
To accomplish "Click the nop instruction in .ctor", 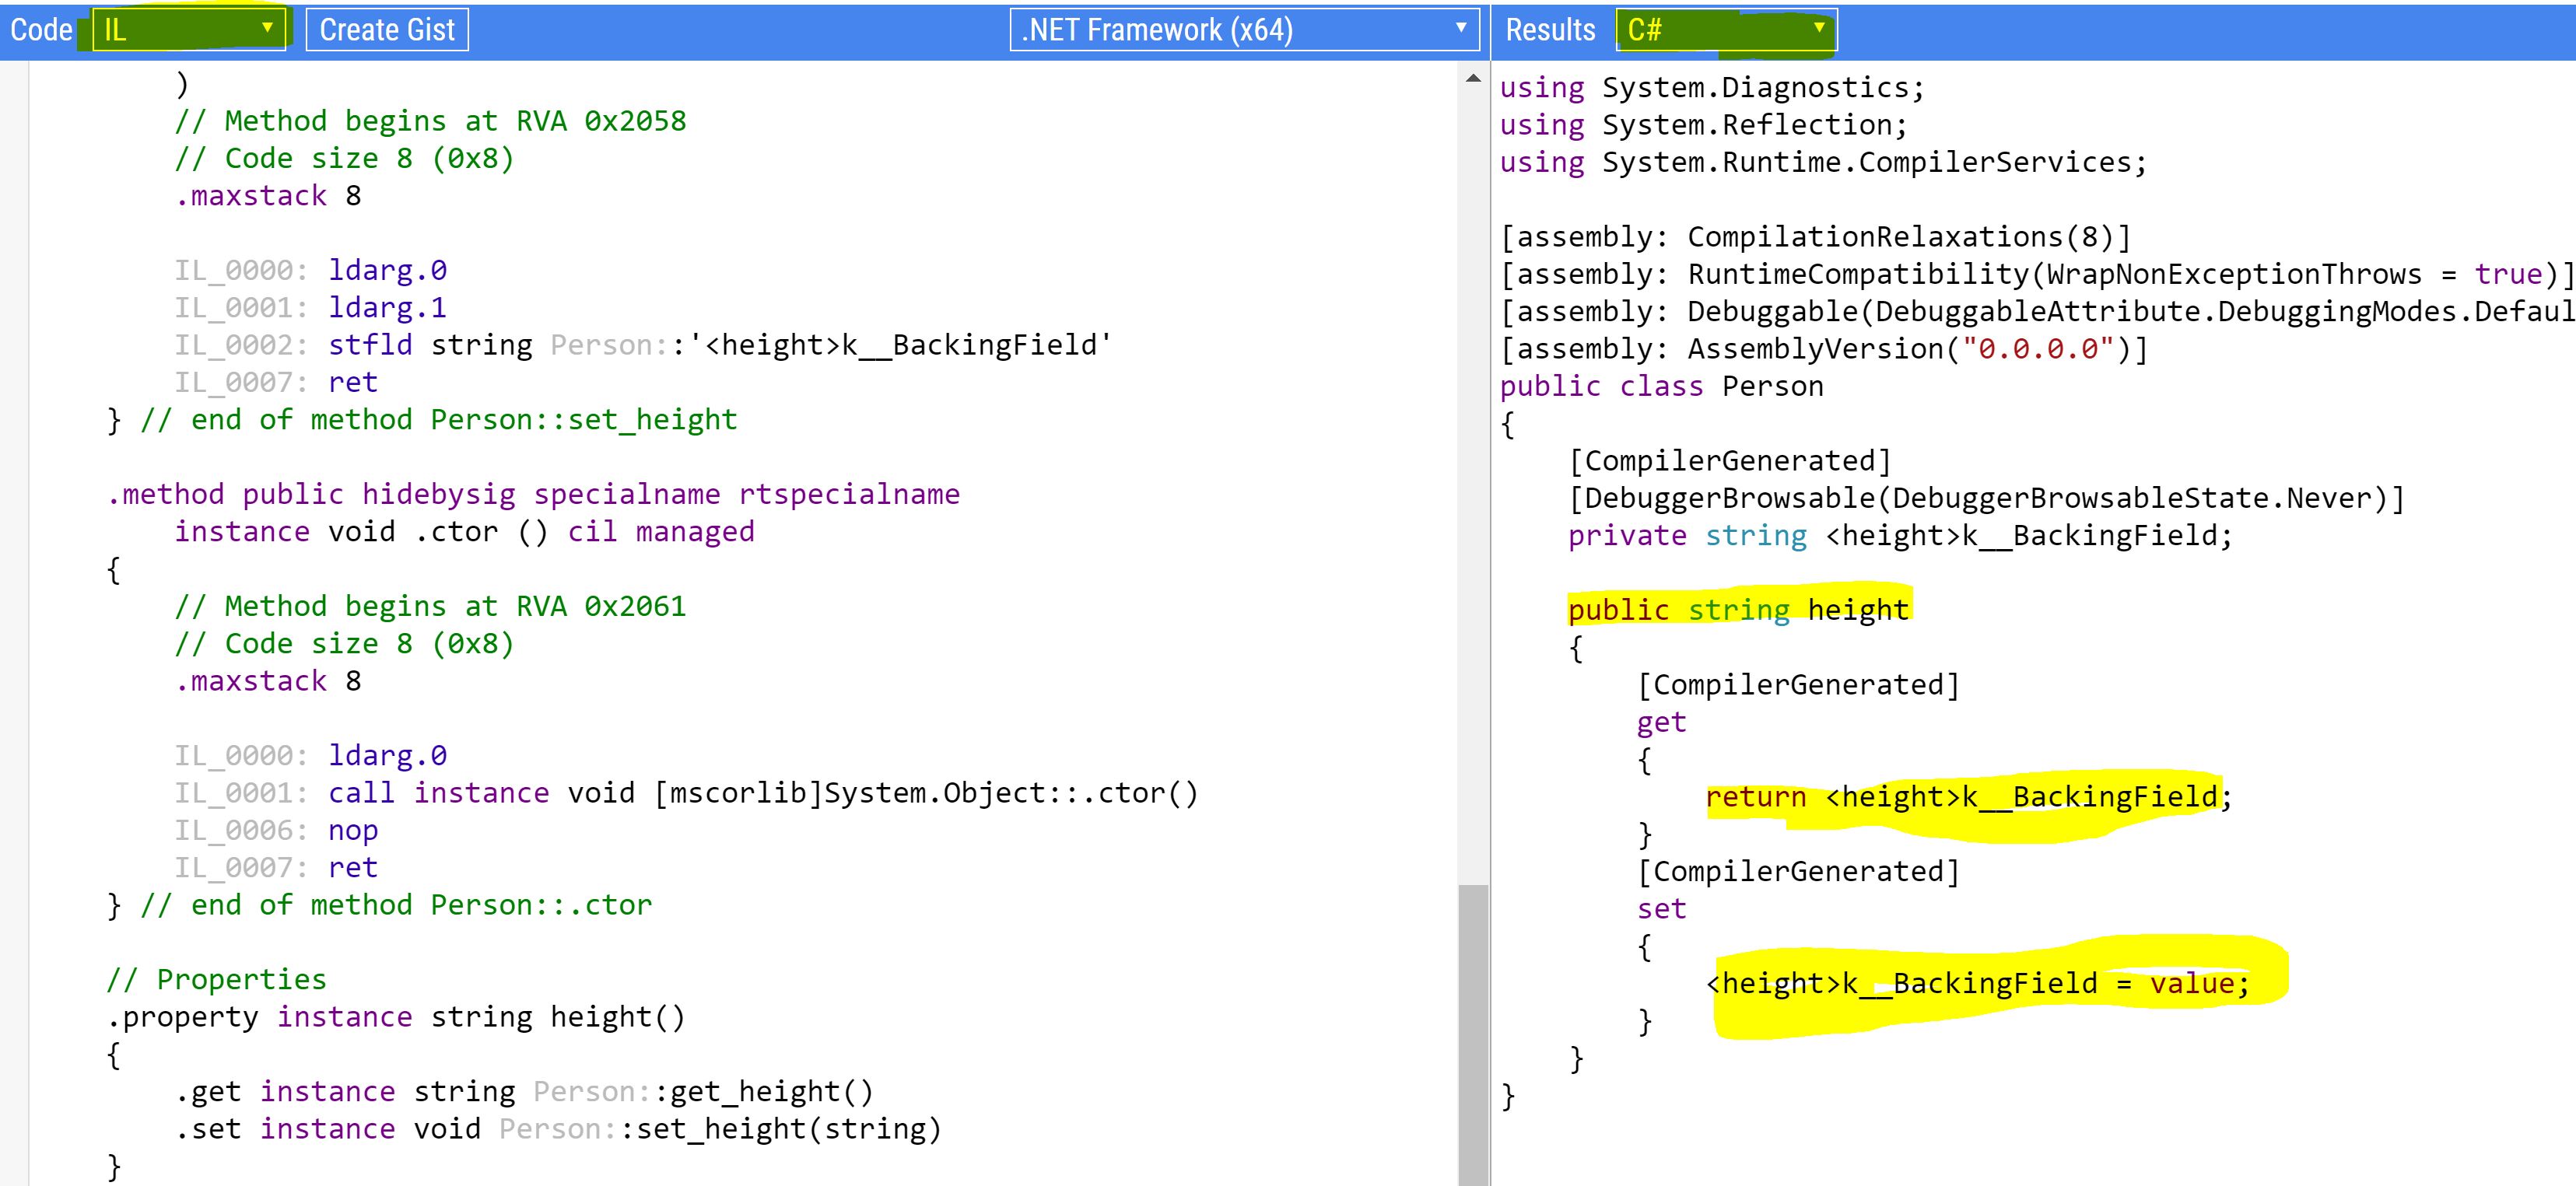I will point(353,830).
